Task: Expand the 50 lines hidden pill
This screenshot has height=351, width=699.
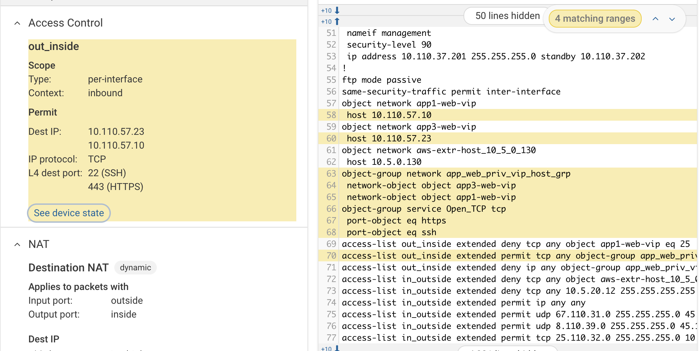Action: [507, 16]
